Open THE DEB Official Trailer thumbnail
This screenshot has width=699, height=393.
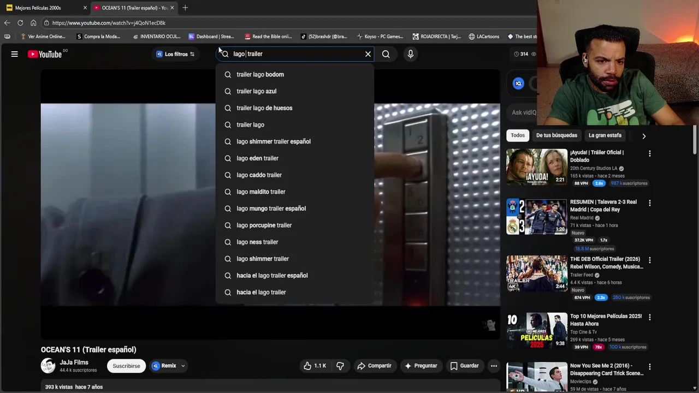tap(536, 273)
